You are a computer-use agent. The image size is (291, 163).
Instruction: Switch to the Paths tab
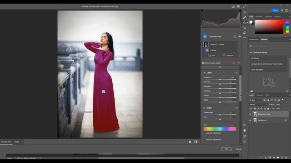[267, 95]
